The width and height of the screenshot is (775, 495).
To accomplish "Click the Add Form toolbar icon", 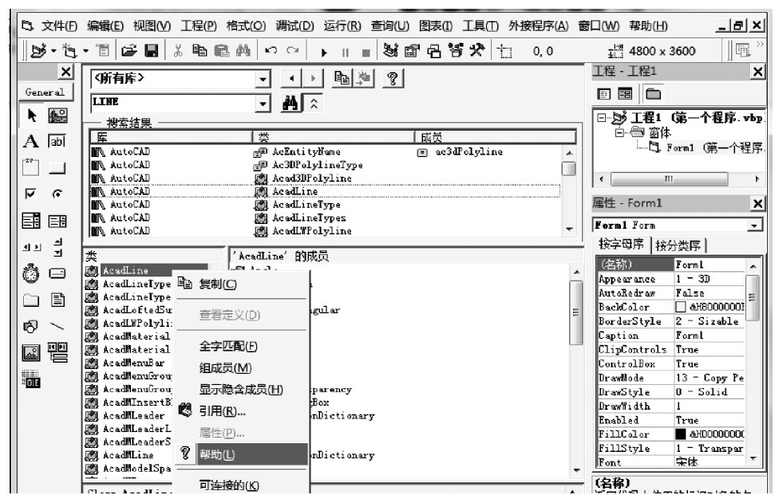I will click(69, 51).
